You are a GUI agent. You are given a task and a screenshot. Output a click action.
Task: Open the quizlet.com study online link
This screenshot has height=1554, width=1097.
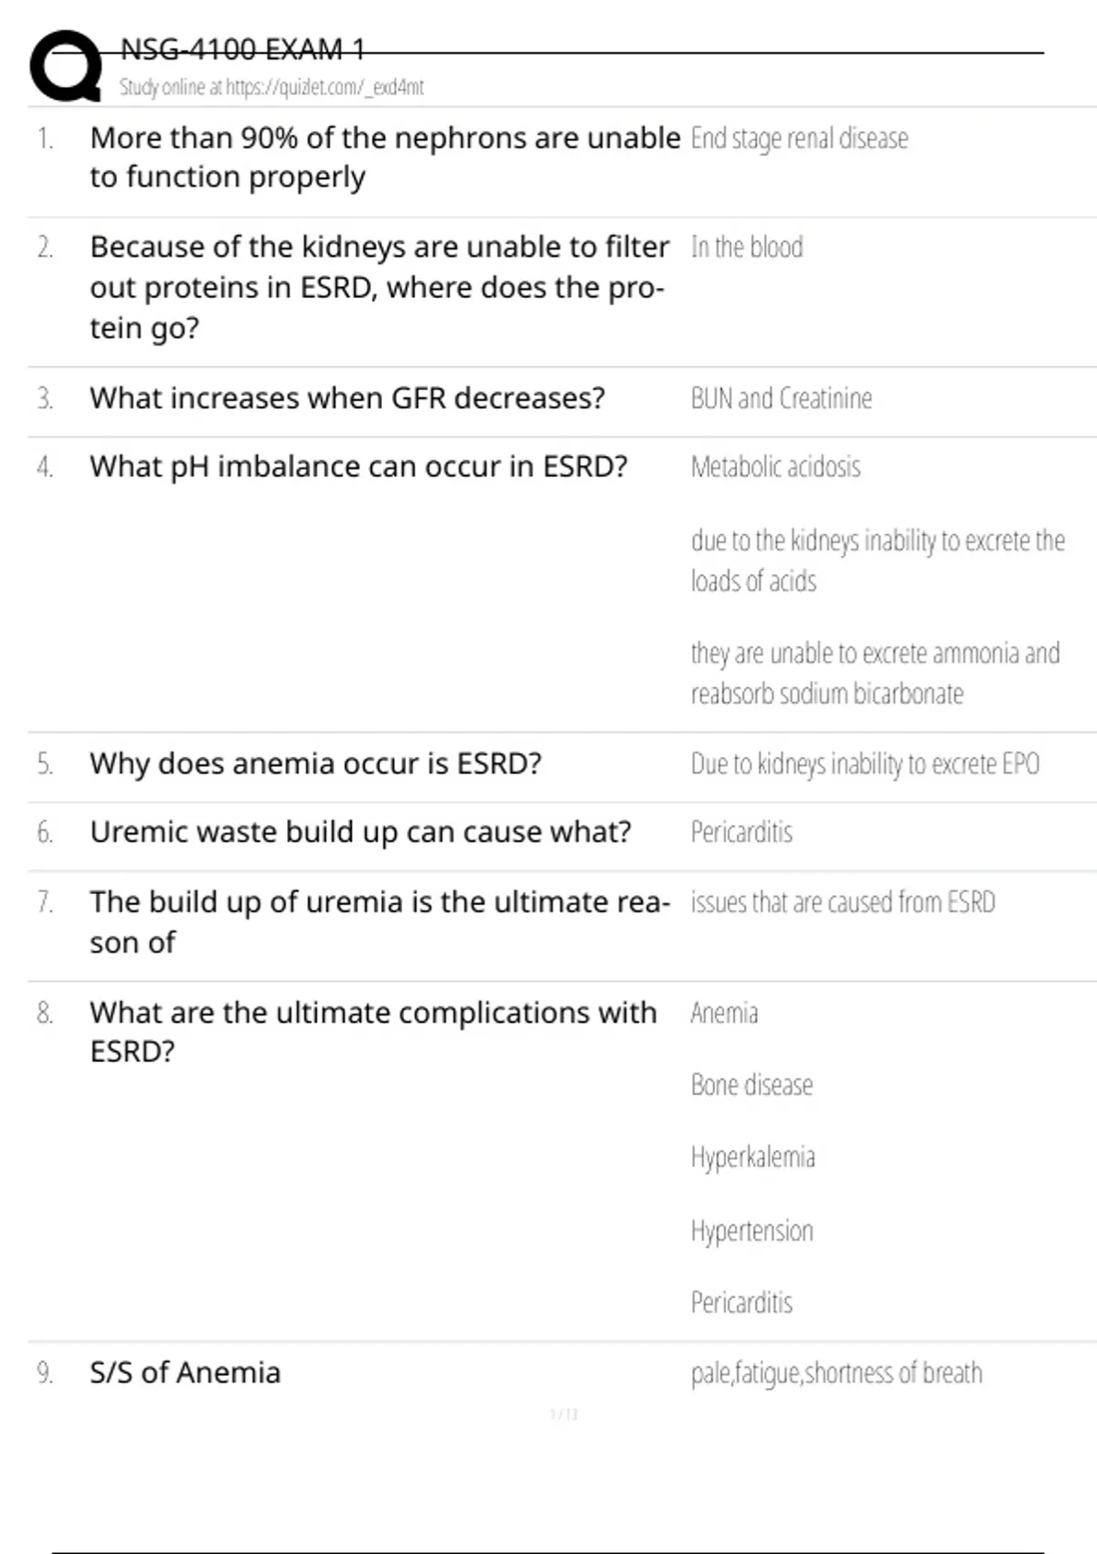(x=272, y=88)
